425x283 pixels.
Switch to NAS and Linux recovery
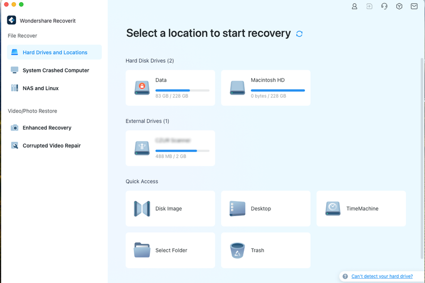pos(40,88)
